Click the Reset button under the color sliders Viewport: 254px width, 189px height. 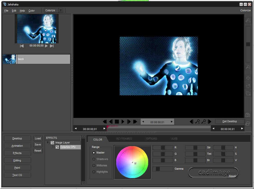pyautogui.click(x=232, y=176)
